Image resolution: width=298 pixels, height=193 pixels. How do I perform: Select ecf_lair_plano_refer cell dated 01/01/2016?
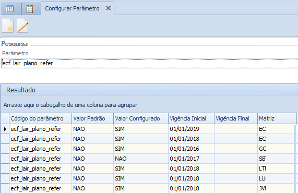(x=40, y=149)
